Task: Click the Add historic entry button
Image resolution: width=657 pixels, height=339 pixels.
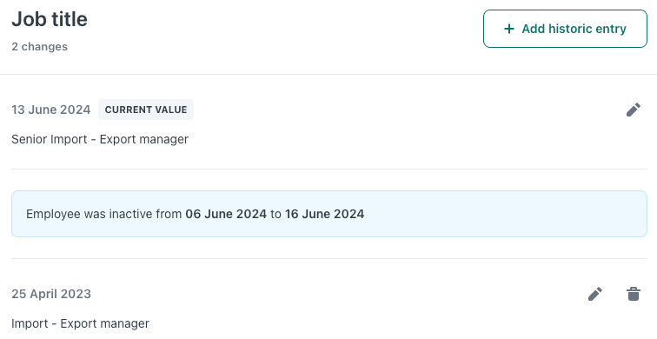Action: click(565, 29)
